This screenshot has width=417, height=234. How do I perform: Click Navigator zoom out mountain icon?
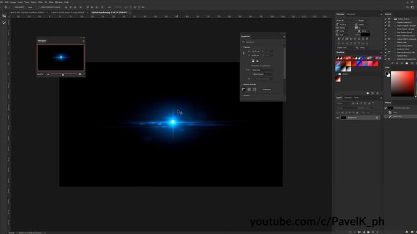coord(48,75)
